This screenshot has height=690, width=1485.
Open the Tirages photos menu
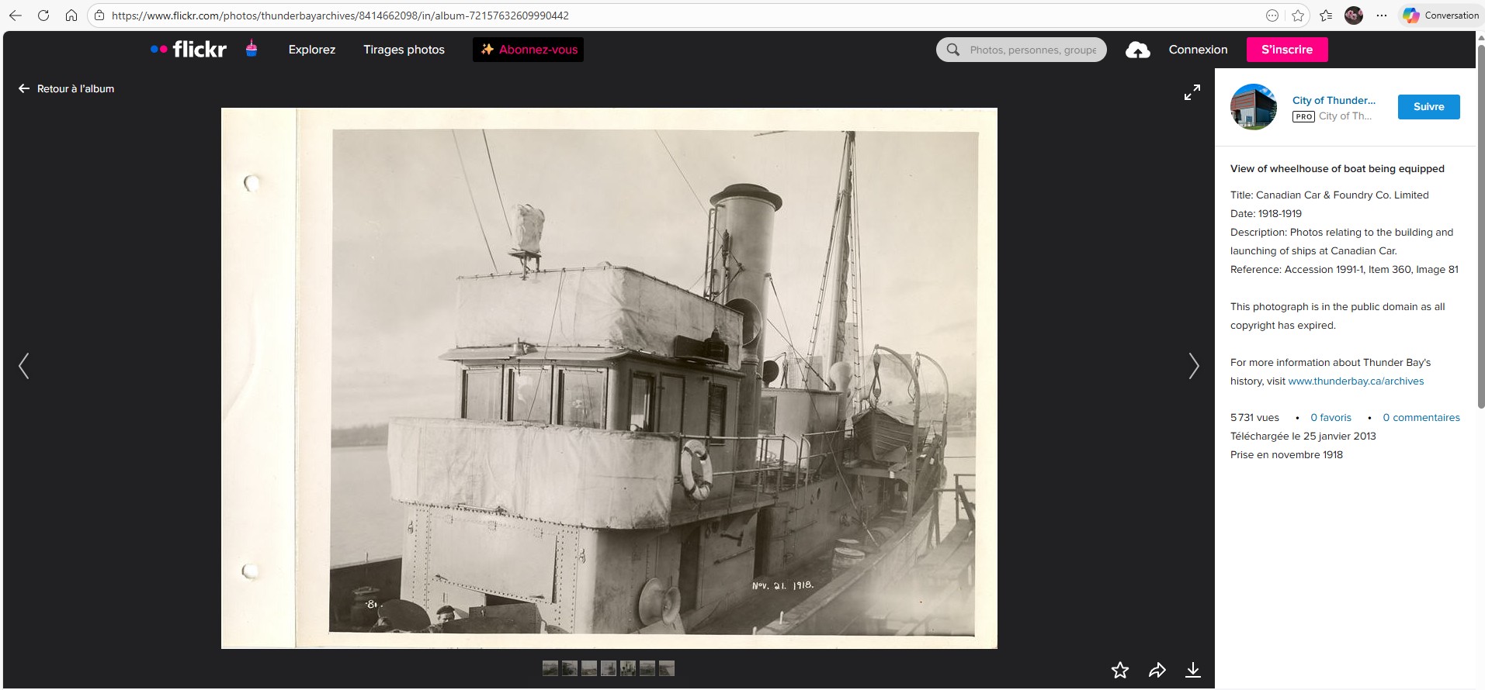click(404, 50)
